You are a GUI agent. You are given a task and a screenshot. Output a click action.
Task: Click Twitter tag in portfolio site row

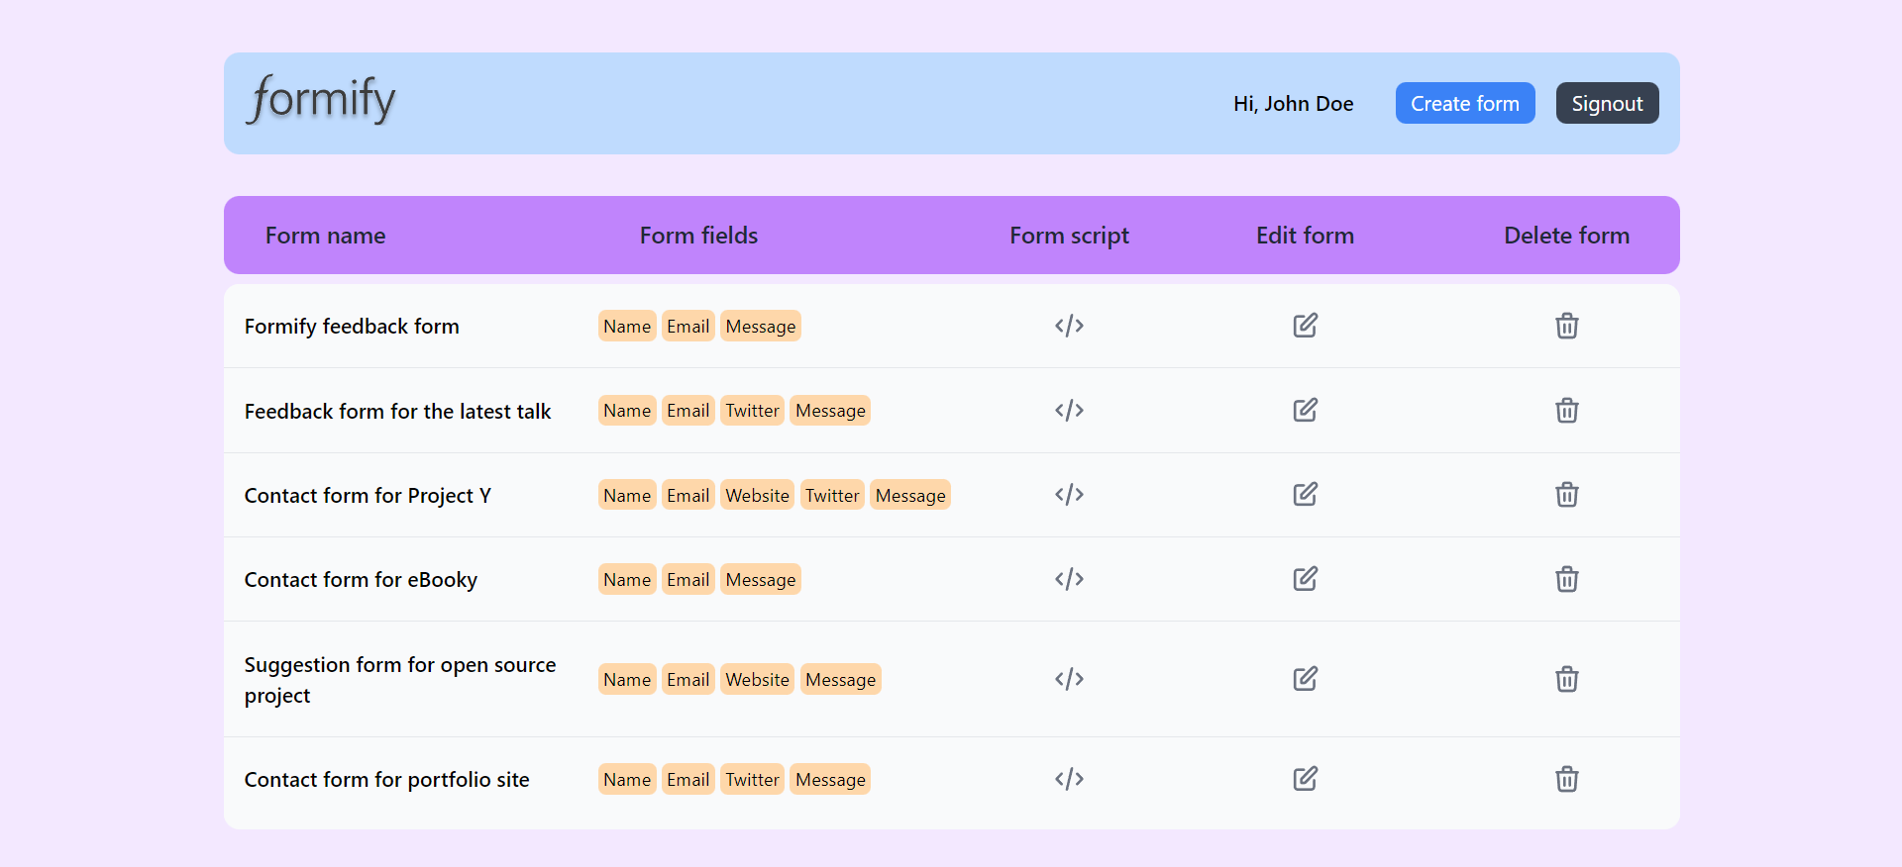752,780
